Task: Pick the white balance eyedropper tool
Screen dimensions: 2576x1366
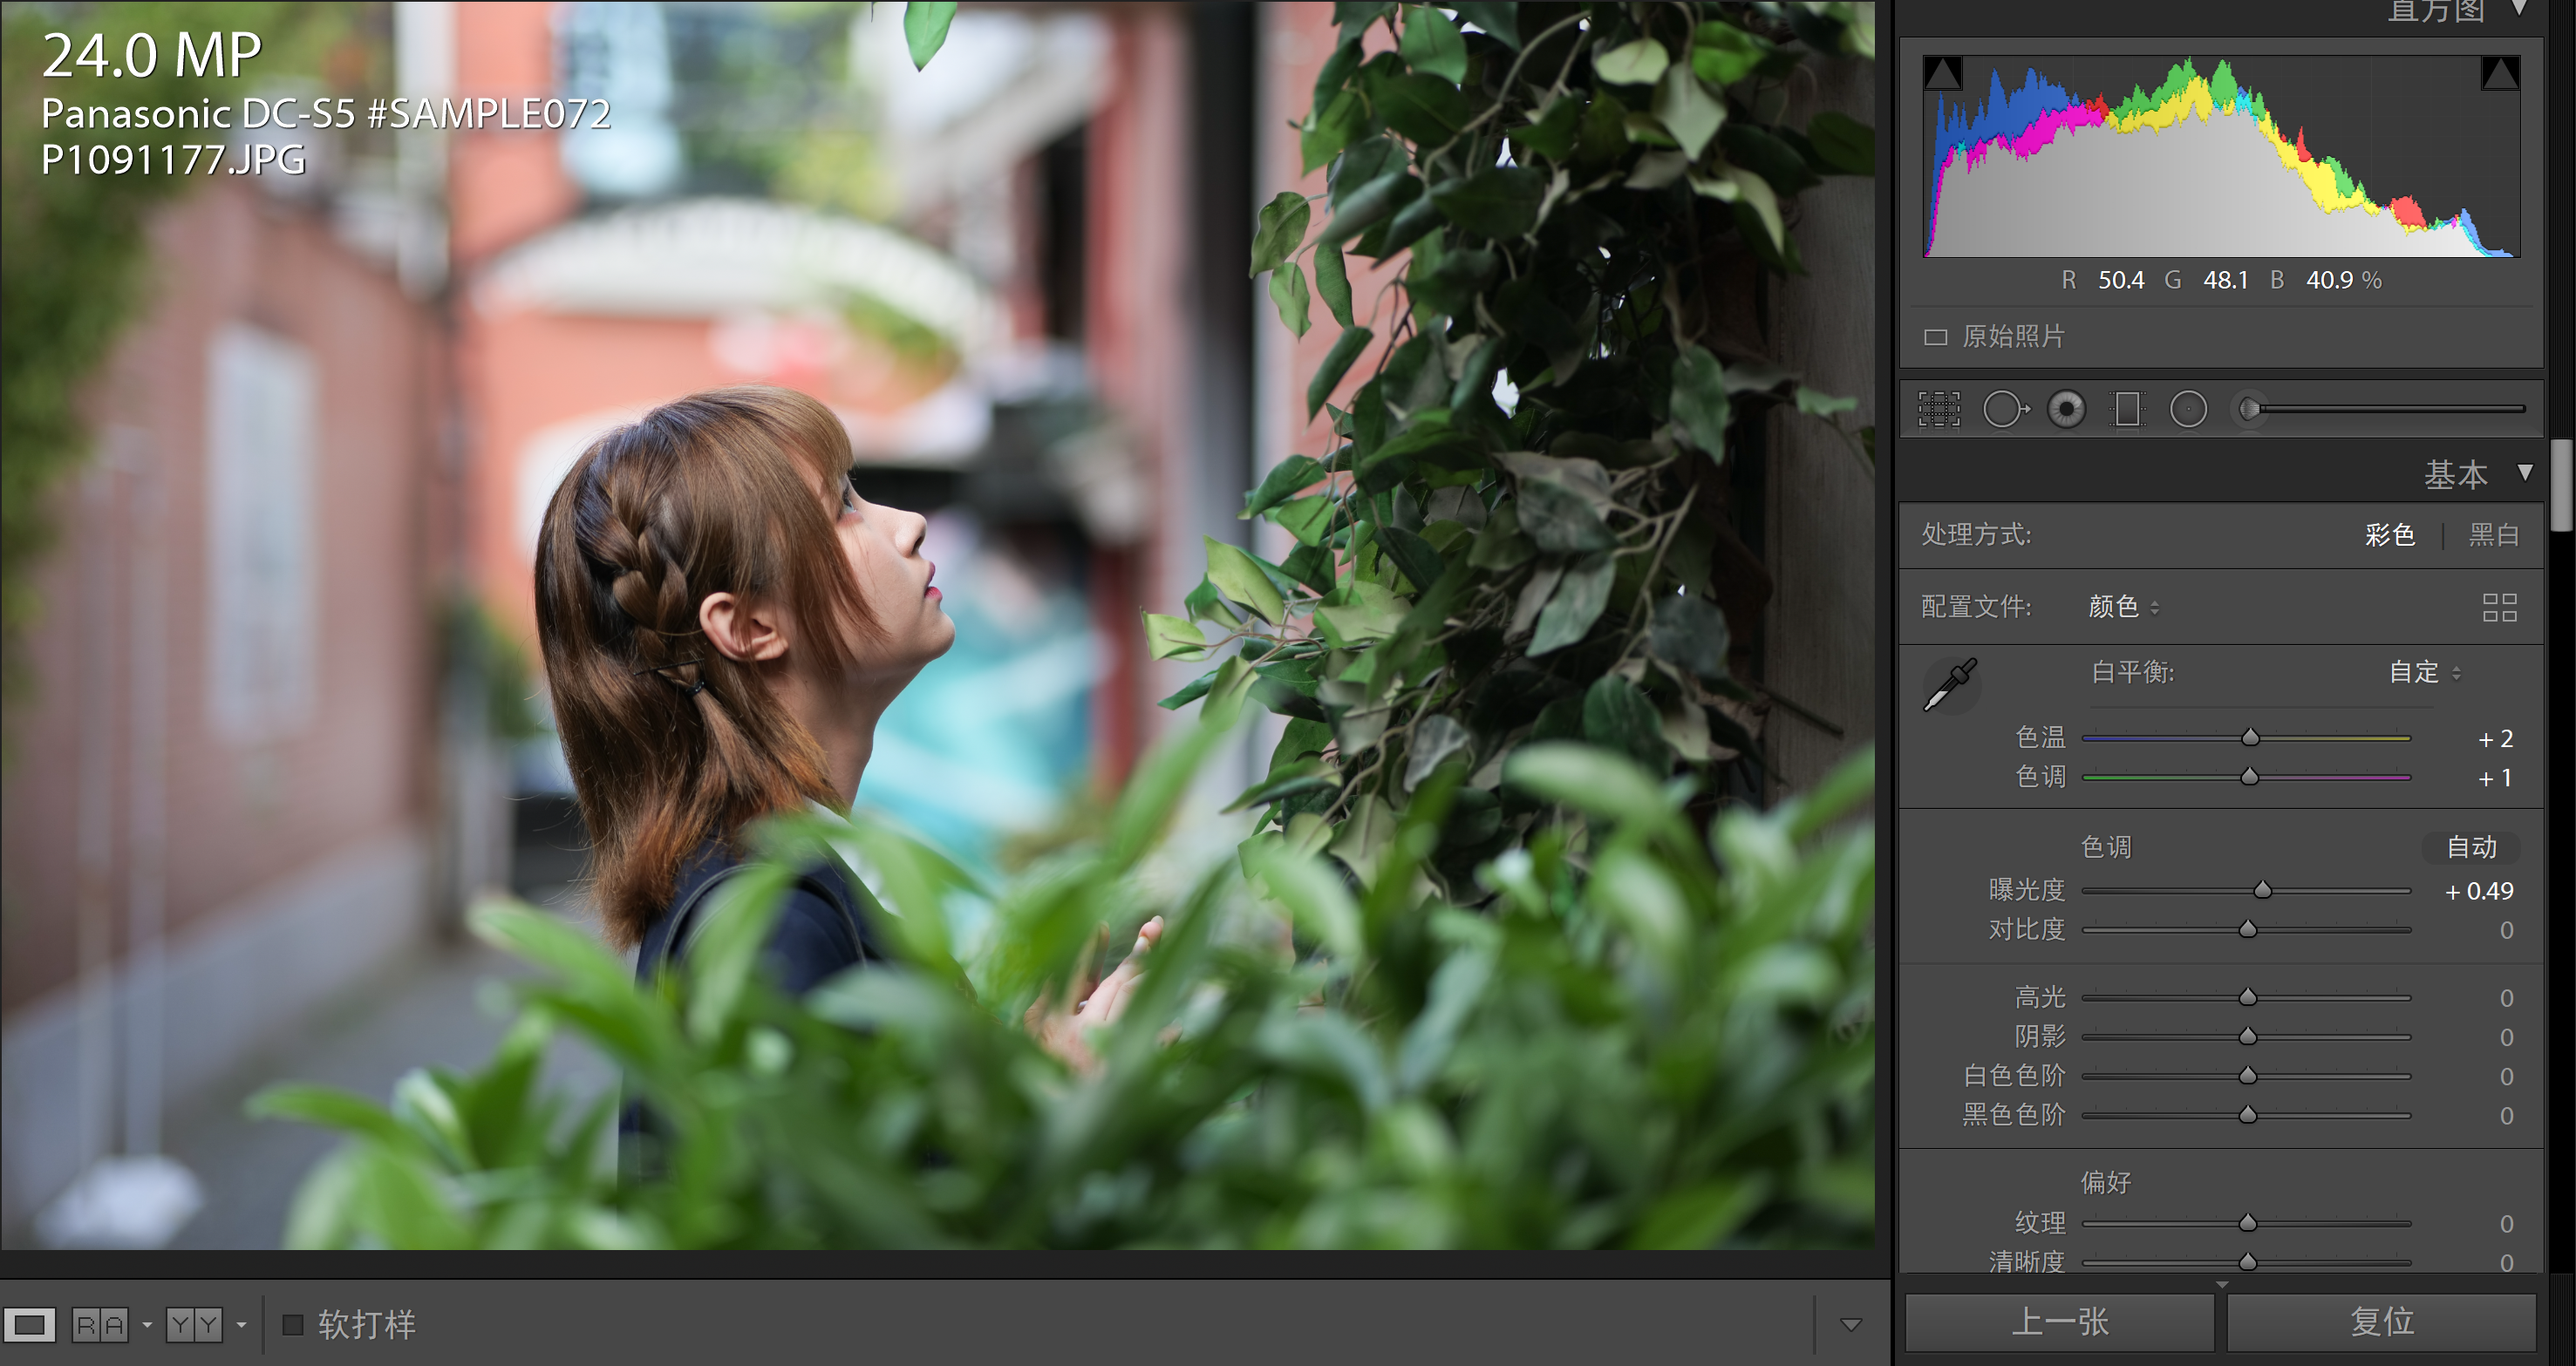Action: click(x=1950, y=684)
